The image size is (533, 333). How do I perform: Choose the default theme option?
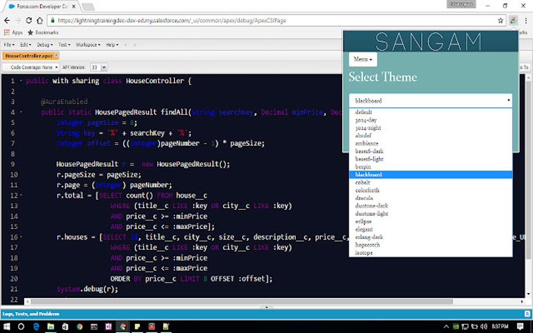(431, 112)
